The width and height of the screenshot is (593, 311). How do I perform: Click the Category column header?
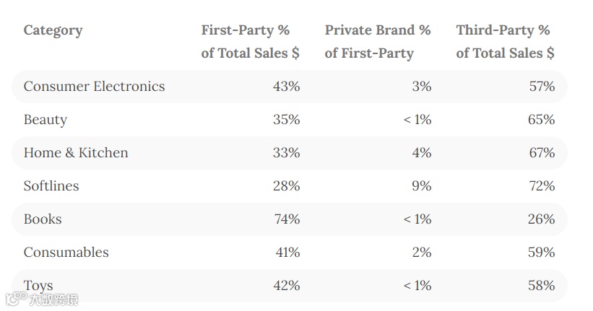tap(53, 30)
